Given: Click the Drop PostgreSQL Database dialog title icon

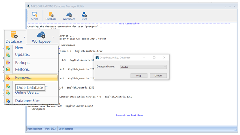Looking at the screenshot, I should pos(97,57).
